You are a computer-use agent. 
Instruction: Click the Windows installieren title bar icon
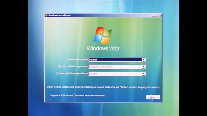tap(46, 15)
